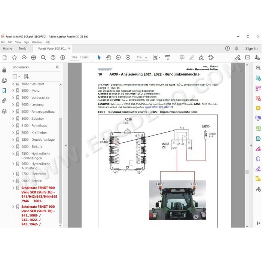Viewport: 262px width, 262px height.
Task: Open the Find text magnifier icon
Action: (x=43, y=58)
